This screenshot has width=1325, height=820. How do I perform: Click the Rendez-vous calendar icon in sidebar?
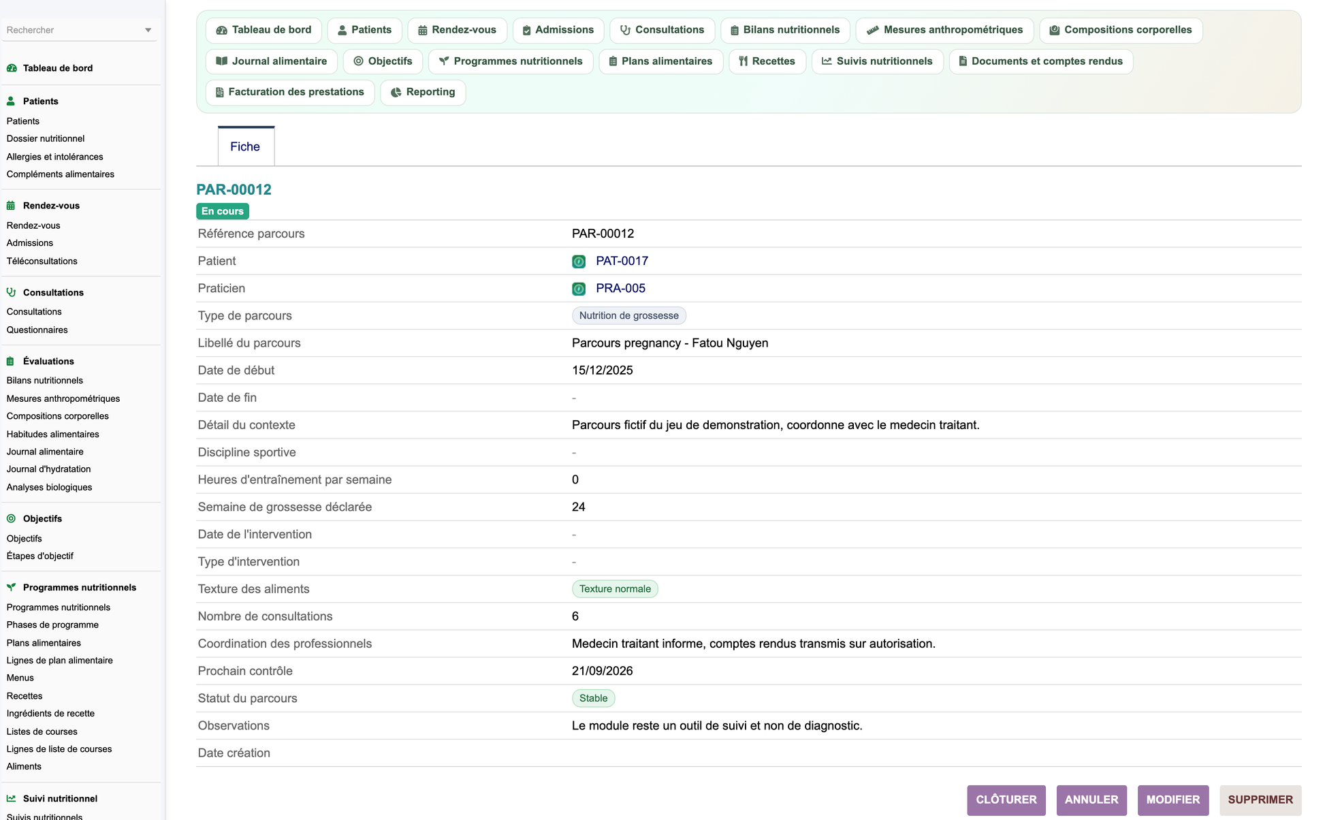(11, 206)
